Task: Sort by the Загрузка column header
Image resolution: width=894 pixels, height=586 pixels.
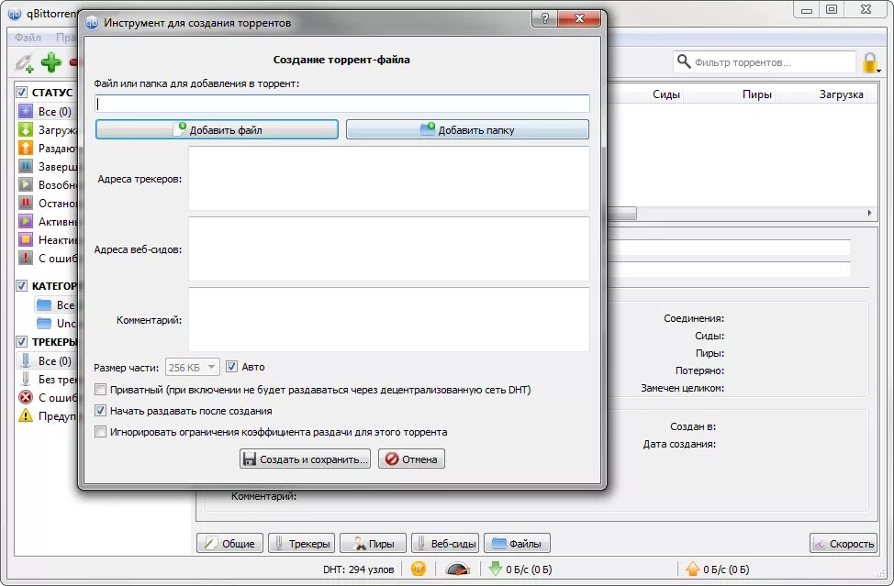Action: pyautogui.click(x=842, y=94)
